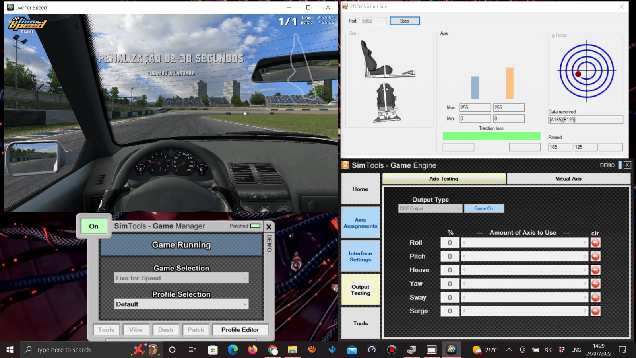Toggle the Game On button in Game Engine
Viewport: 636px width, 358px height.
484,208
